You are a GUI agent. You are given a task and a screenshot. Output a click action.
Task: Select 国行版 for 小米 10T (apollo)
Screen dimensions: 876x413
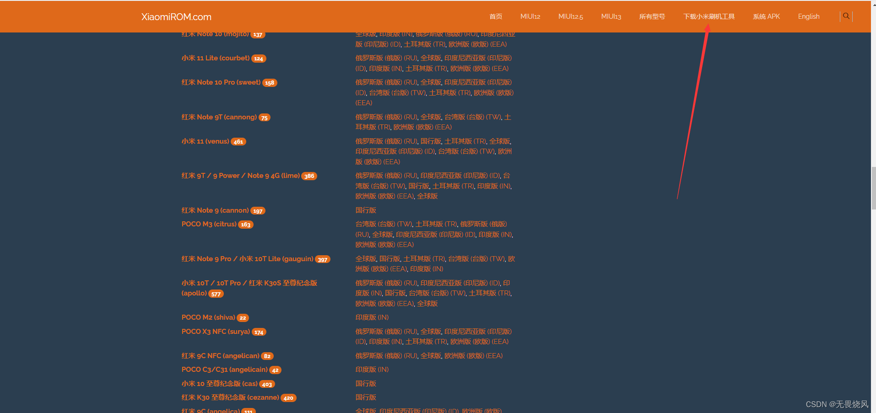tap(395, 293)
